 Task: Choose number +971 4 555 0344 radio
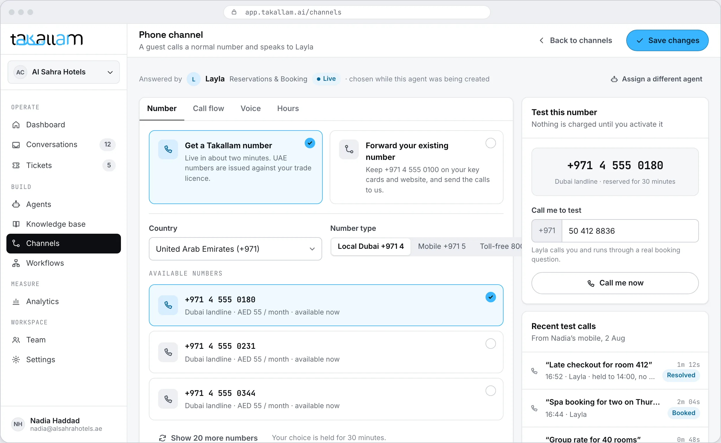490,391
